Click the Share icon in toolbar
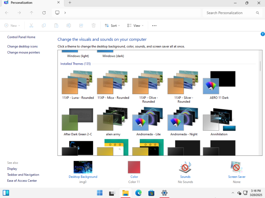This screenshot has width=265, height=198. pyautogui.click(x=81, y=25)
